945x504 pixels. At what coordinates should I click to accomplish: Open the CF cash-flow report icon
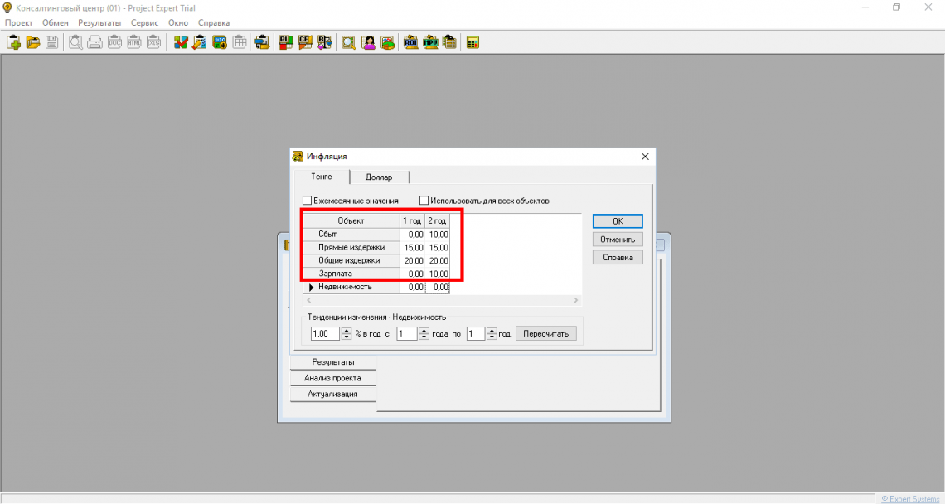(x=305, y=42)
